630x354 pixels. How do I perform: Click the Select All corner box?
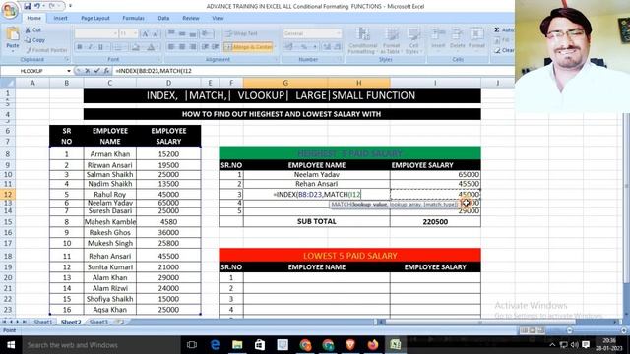(x=8, y=83)
